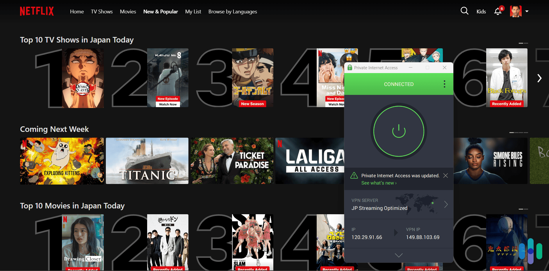Select JP Streaming Optimized server text
549x271 pixels.
pyautogui.click(x=379, y=208)
